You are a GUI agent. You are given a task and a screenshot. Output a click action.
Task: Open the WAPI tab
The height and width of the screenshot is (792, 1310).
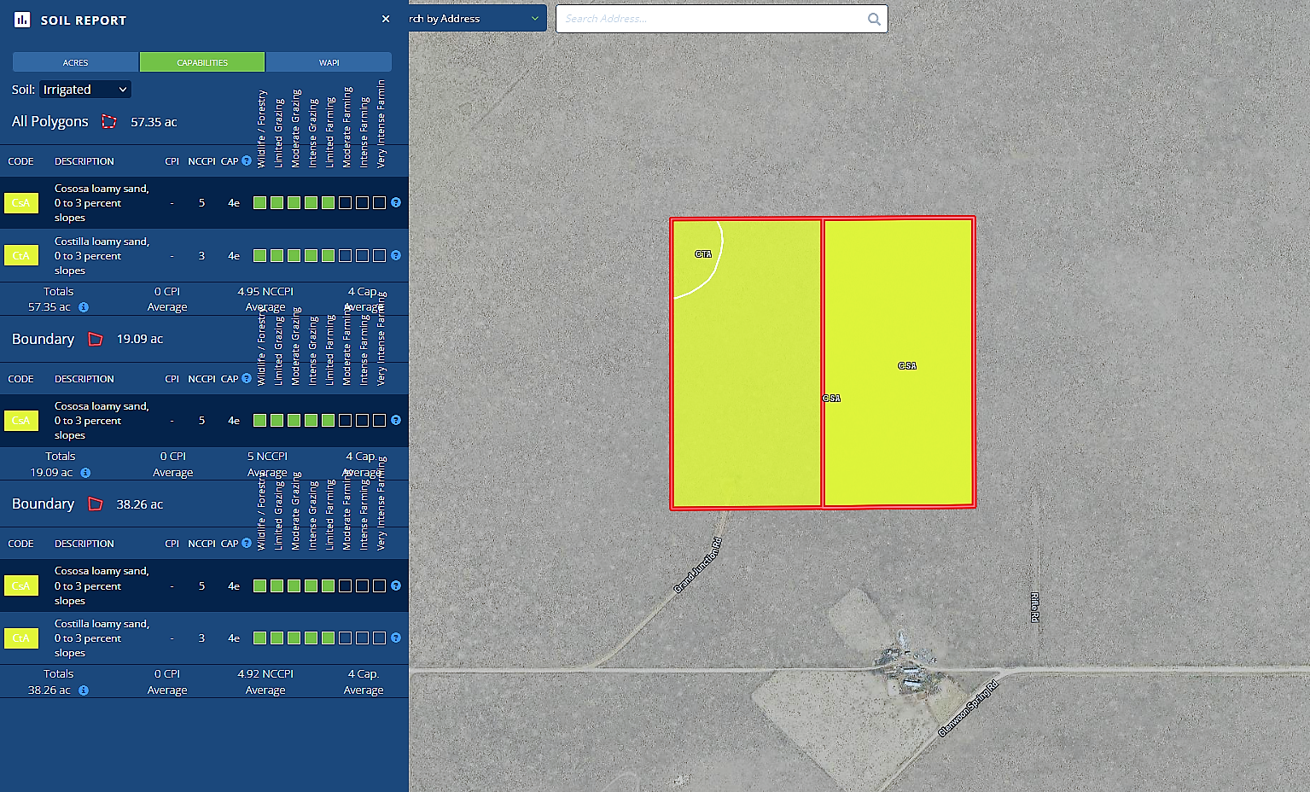coord(329,62)
